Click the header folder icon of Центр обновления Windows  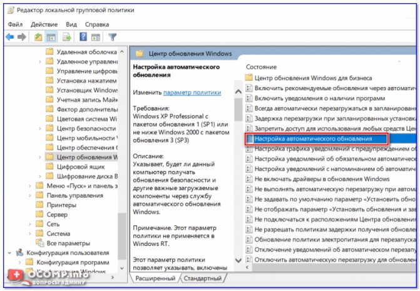tap(140, 53)
